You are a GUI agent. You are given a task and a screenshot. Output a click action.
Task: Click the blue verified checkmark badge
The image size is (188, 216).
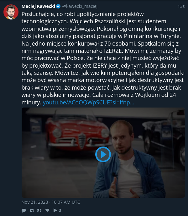pos(58,6)
